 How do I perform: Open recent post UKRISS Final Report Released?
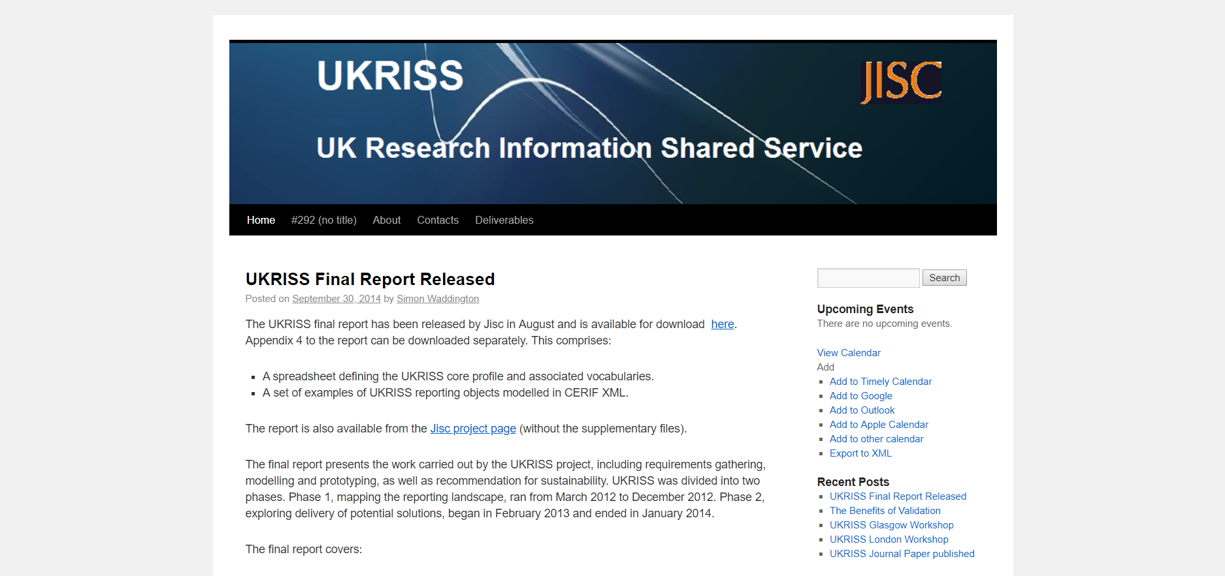point(898,496)
